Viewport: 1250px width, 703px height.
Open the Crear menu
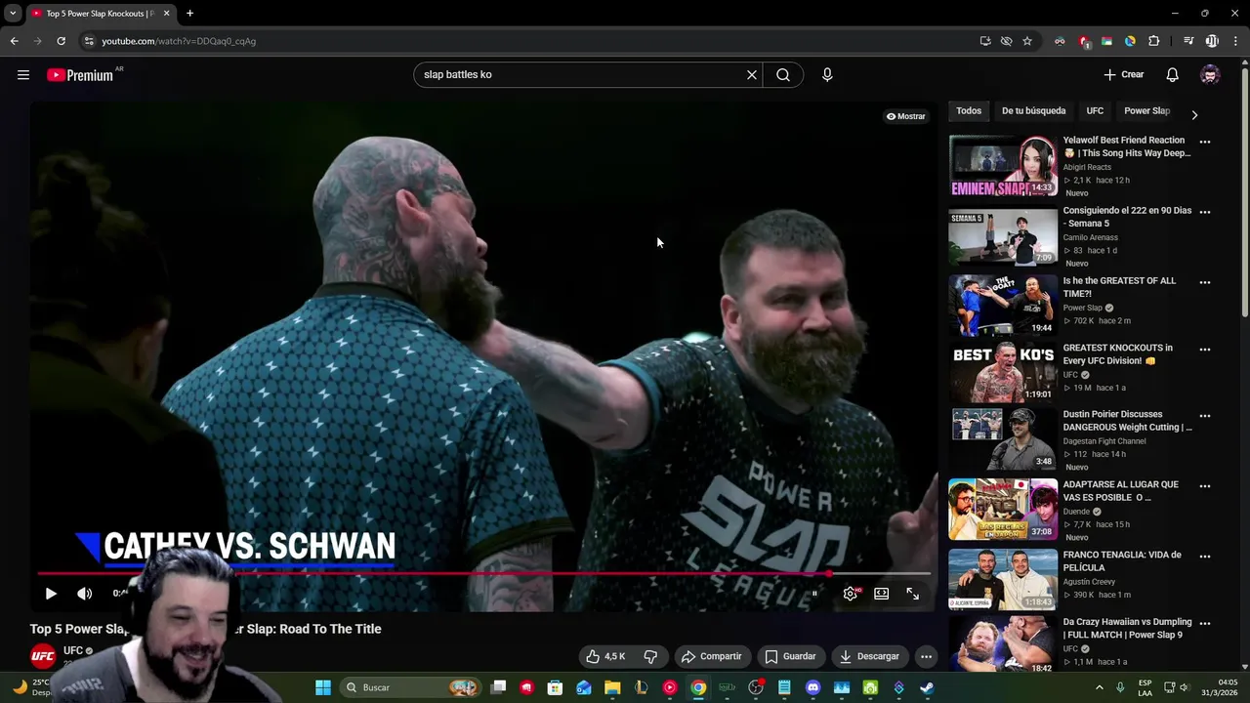[1123, 75]
